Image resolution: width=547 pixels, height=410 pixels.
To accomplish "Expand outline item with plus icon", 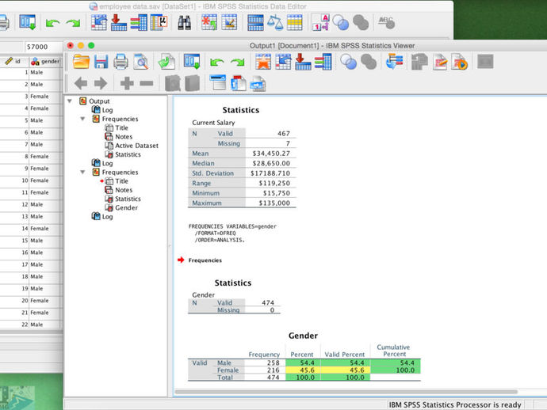I will pyautogui.click(x=127, y=83).
